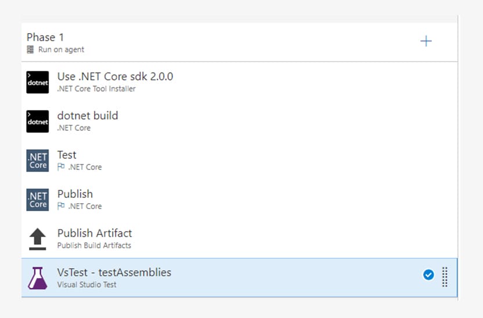Select the Publish Artifact task

coord(239,239)
